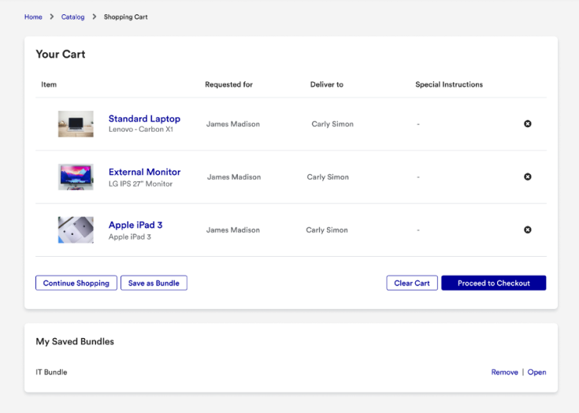Select the Shopping Cart breadcrumb text
This screenshot has width=579, height=413.
coord(125,17)
